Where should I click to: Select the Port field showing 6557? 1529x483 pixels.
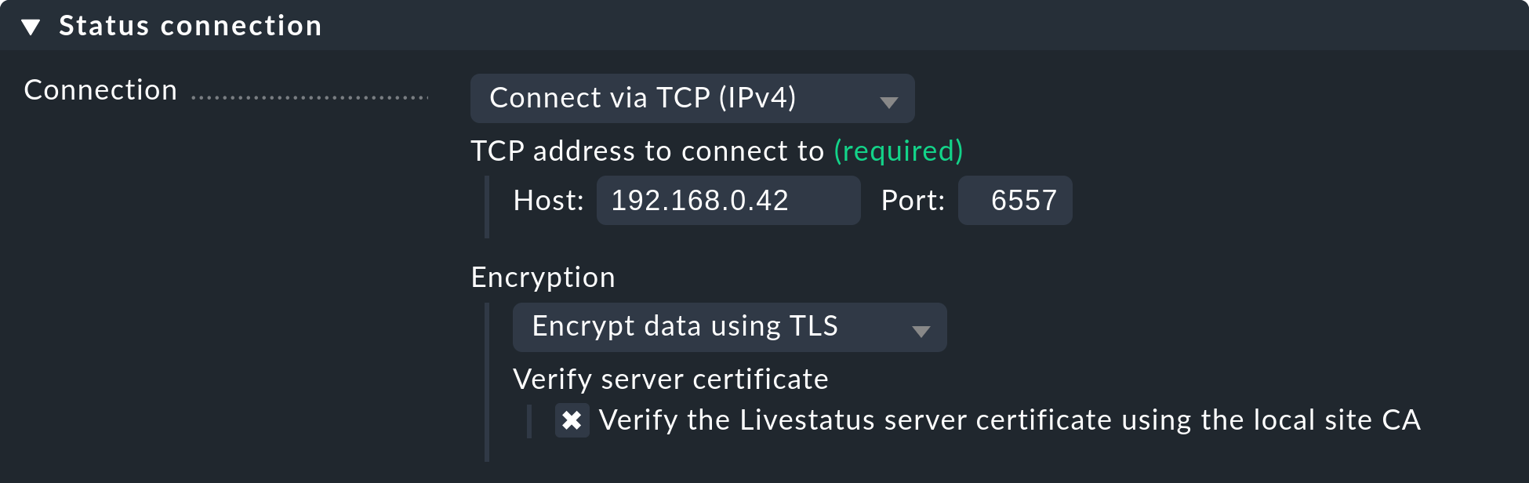[x=1015, y=200]
